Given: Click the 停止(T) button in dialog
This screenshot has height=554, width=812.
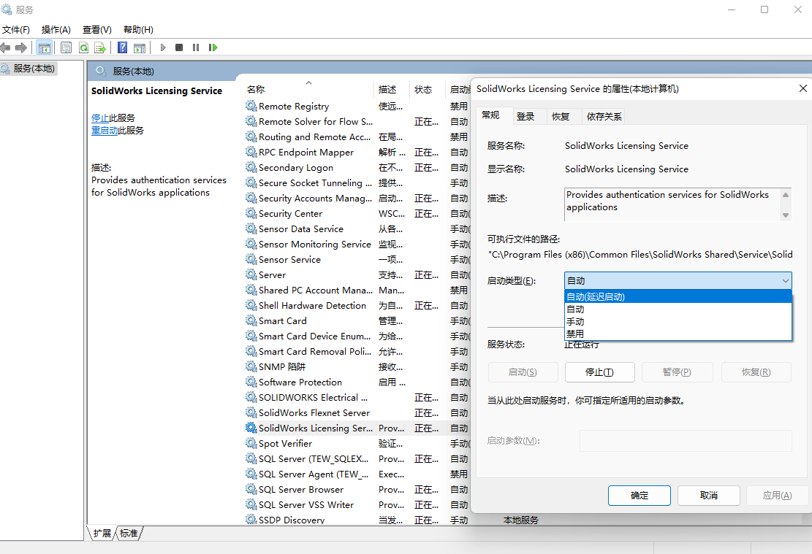Looking at the screenshot, I should [x=599, y=372].
